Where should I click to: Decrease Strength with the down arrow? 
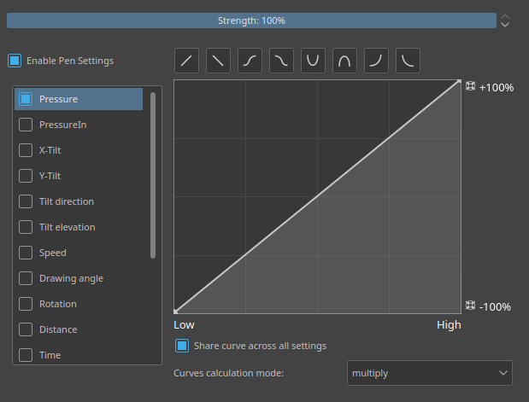(505, 24)
